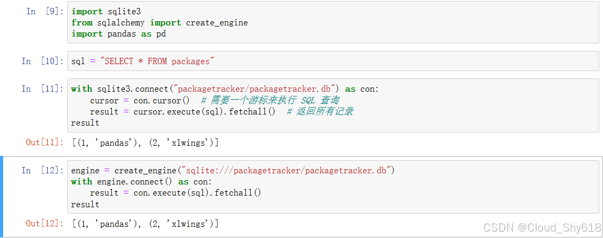Click the In [12] create_engine cell
The width and height of the screenshot is (603, 238).
pyautogui.click(x=333, y=187)
